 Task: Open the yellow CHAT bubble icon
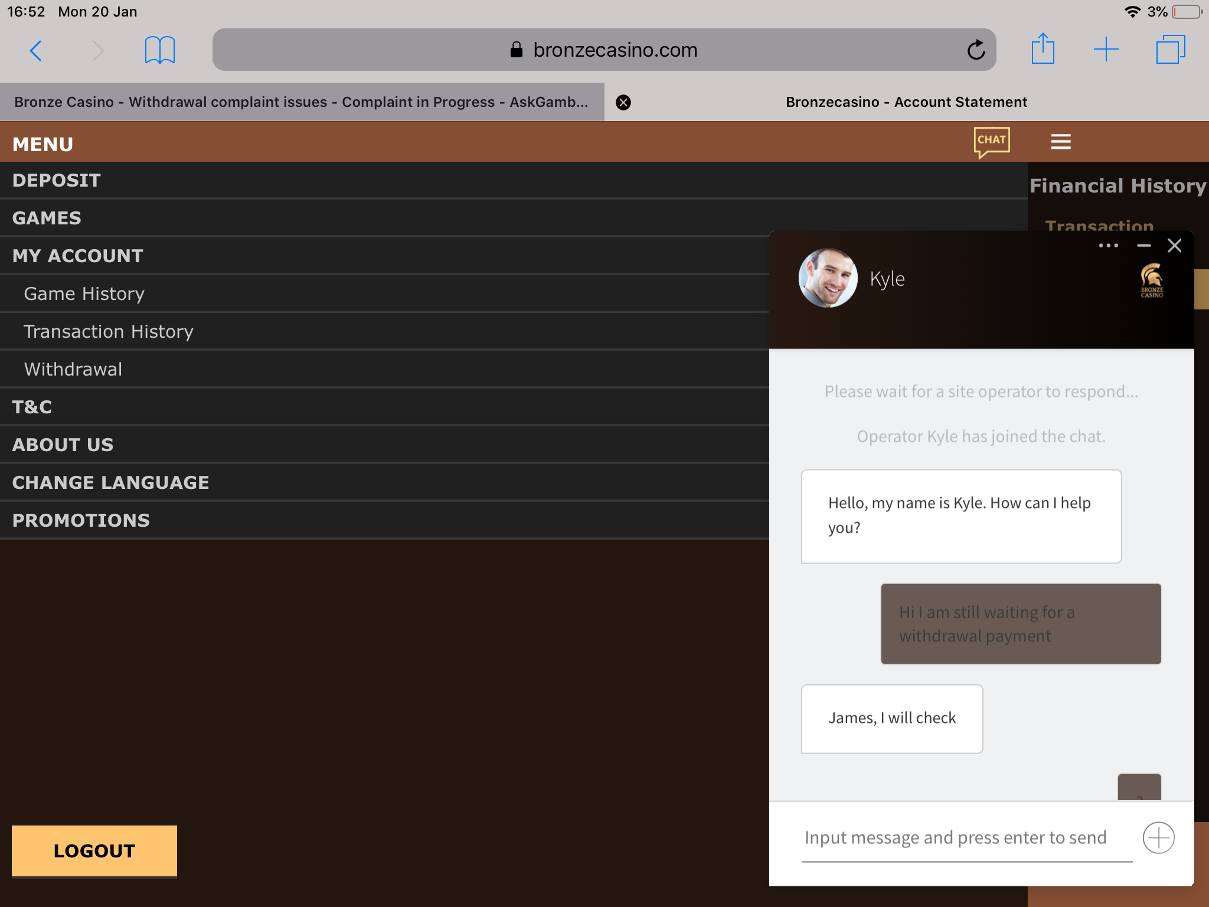992,142
